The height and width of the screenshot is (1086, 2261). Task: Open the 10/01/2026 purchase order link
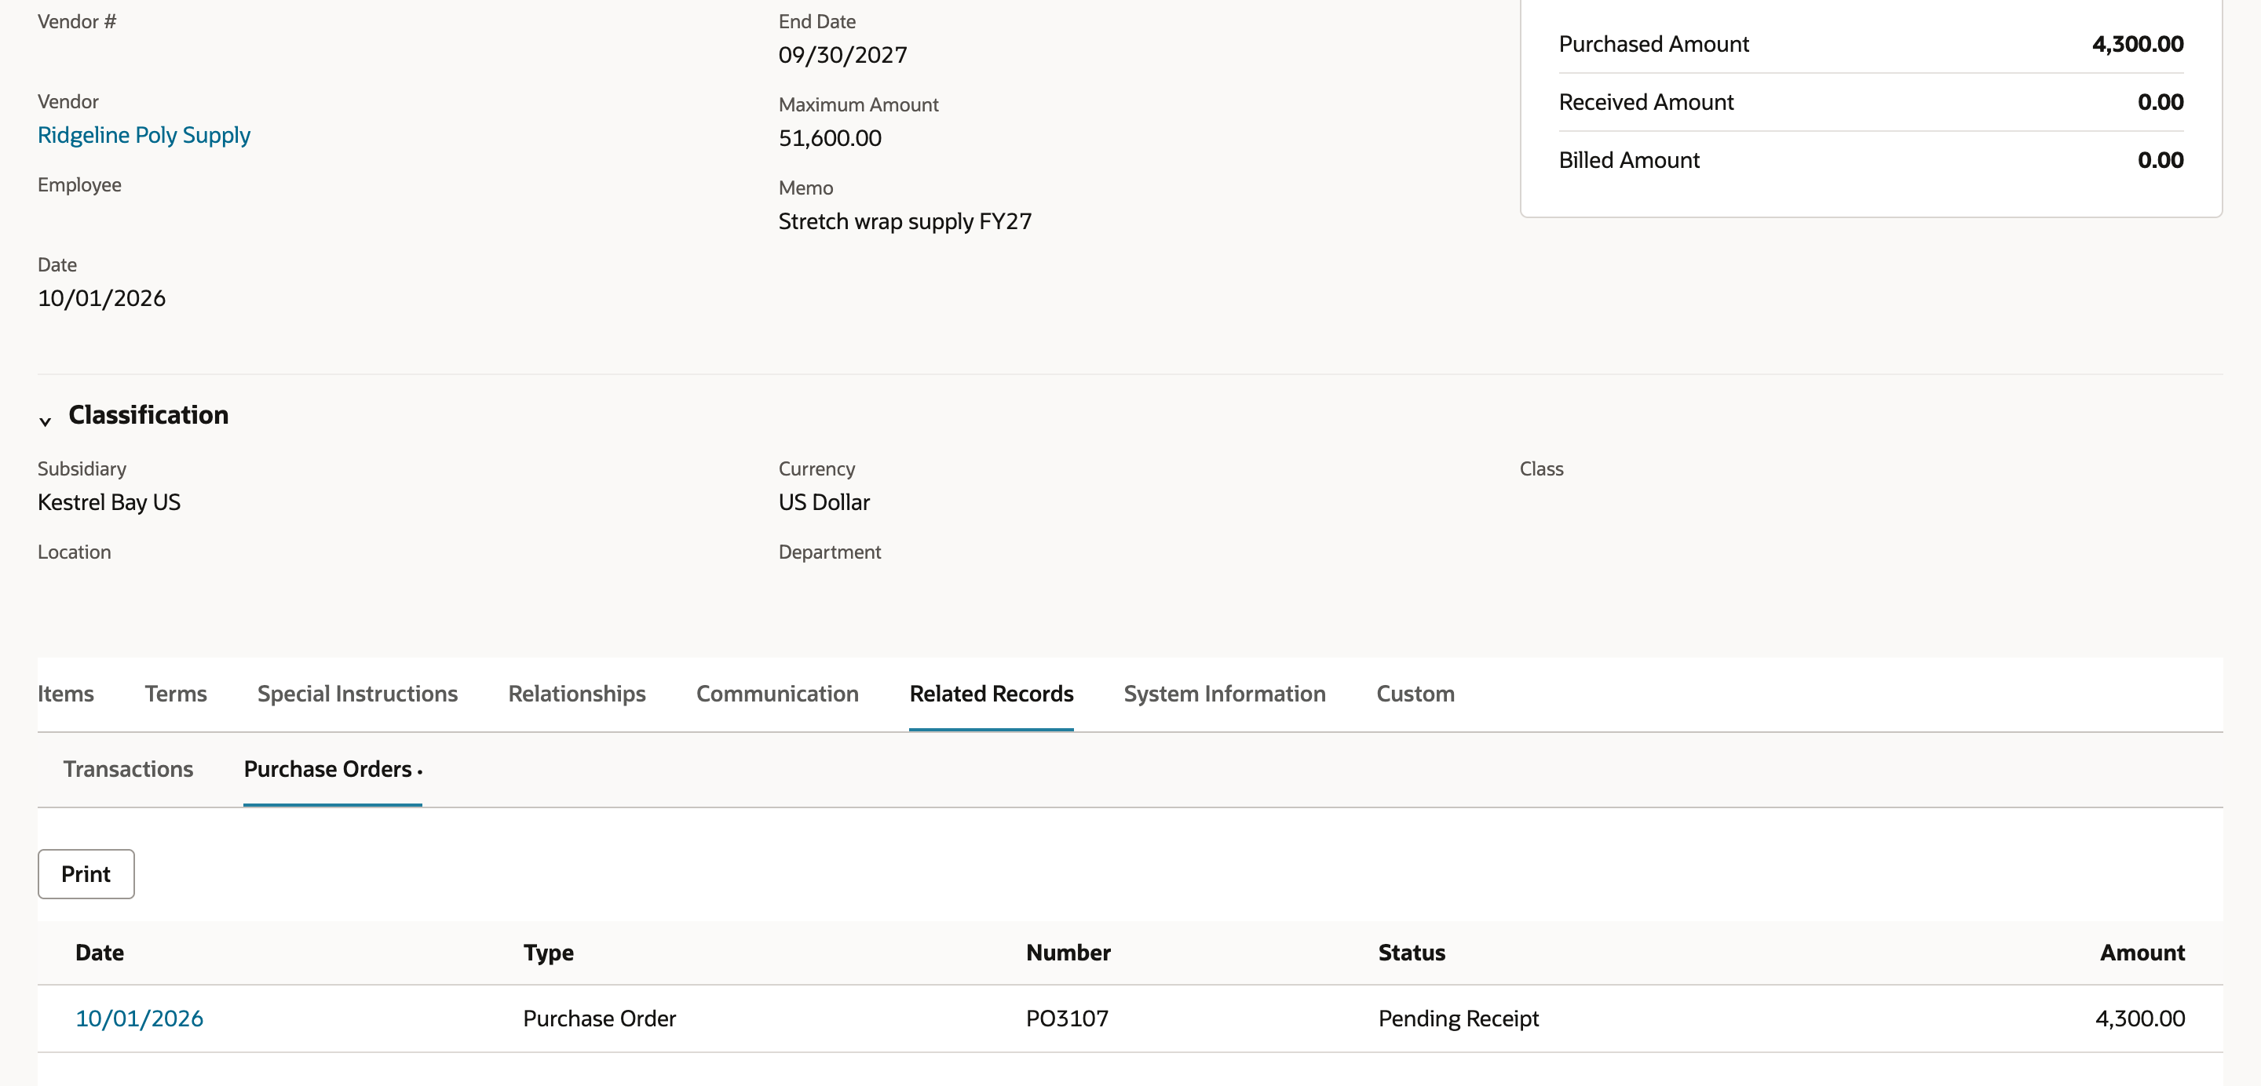click(x=140, y=1019)
